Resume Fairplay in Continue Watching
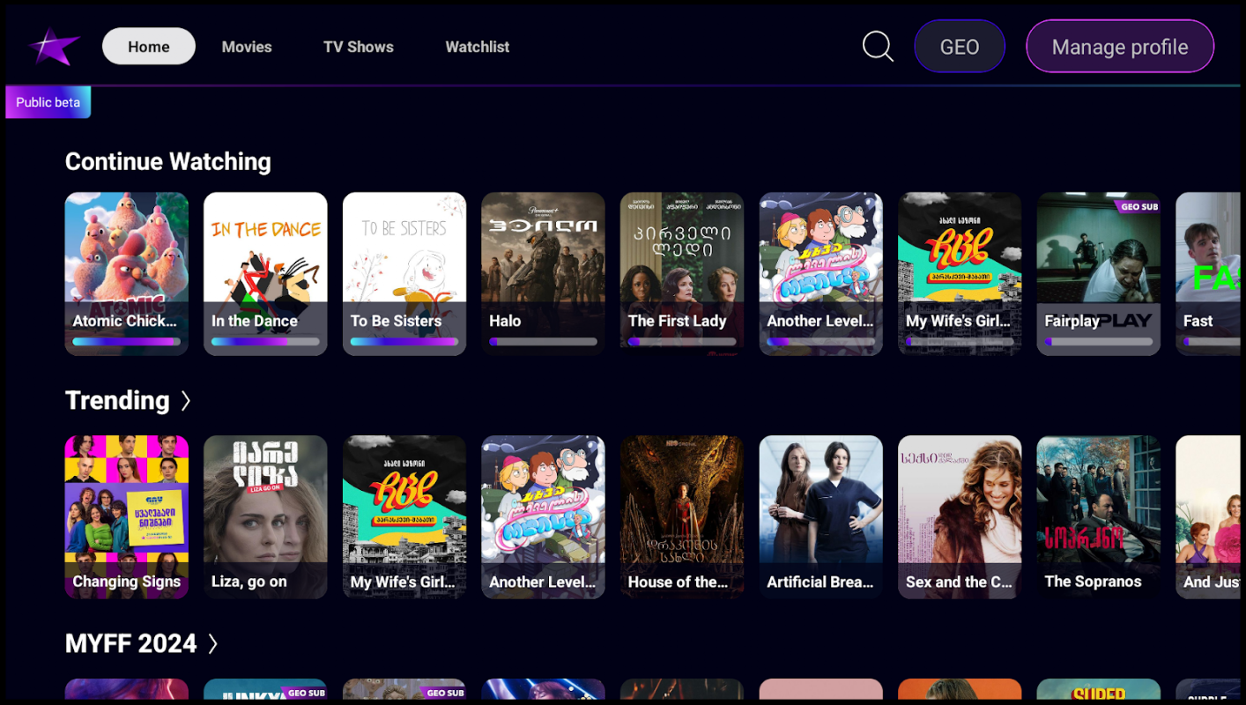Image resolution: width=1246 pixels, height=705 pixels. [1098, 274]
